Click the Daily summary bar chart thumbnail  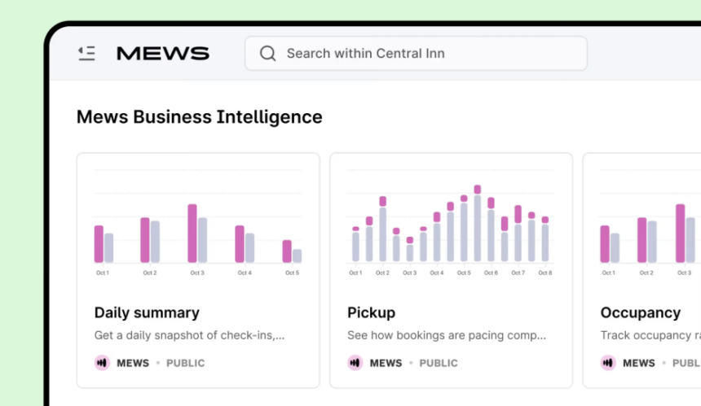click(197, 224)
